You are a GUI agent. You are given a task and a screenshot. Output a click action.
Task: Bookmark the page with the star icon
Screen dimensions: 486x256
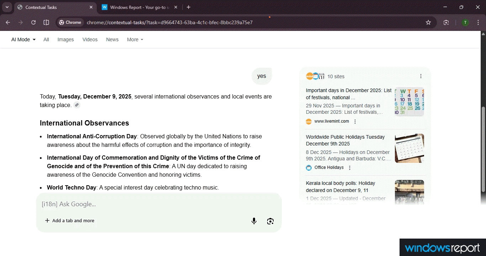pos(428,22)
